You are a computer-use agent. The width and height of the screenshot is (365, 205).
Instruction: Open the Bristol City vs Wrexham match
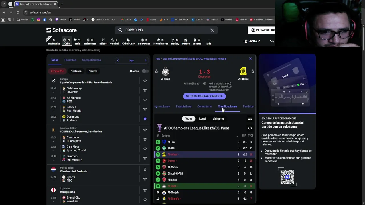98,200
